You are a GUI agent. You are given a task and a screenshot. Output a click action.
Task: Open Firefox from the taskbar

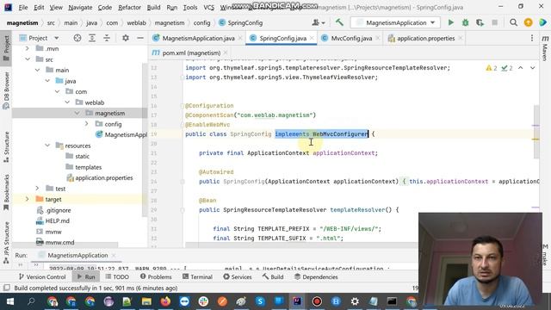tap(165, 301)
